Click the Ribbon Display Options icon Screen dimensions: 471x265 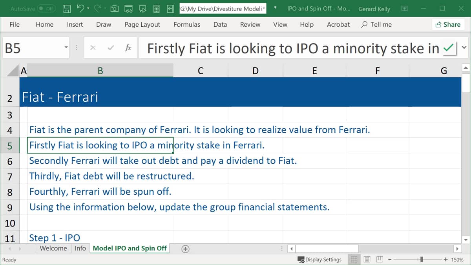click(405, 8)
